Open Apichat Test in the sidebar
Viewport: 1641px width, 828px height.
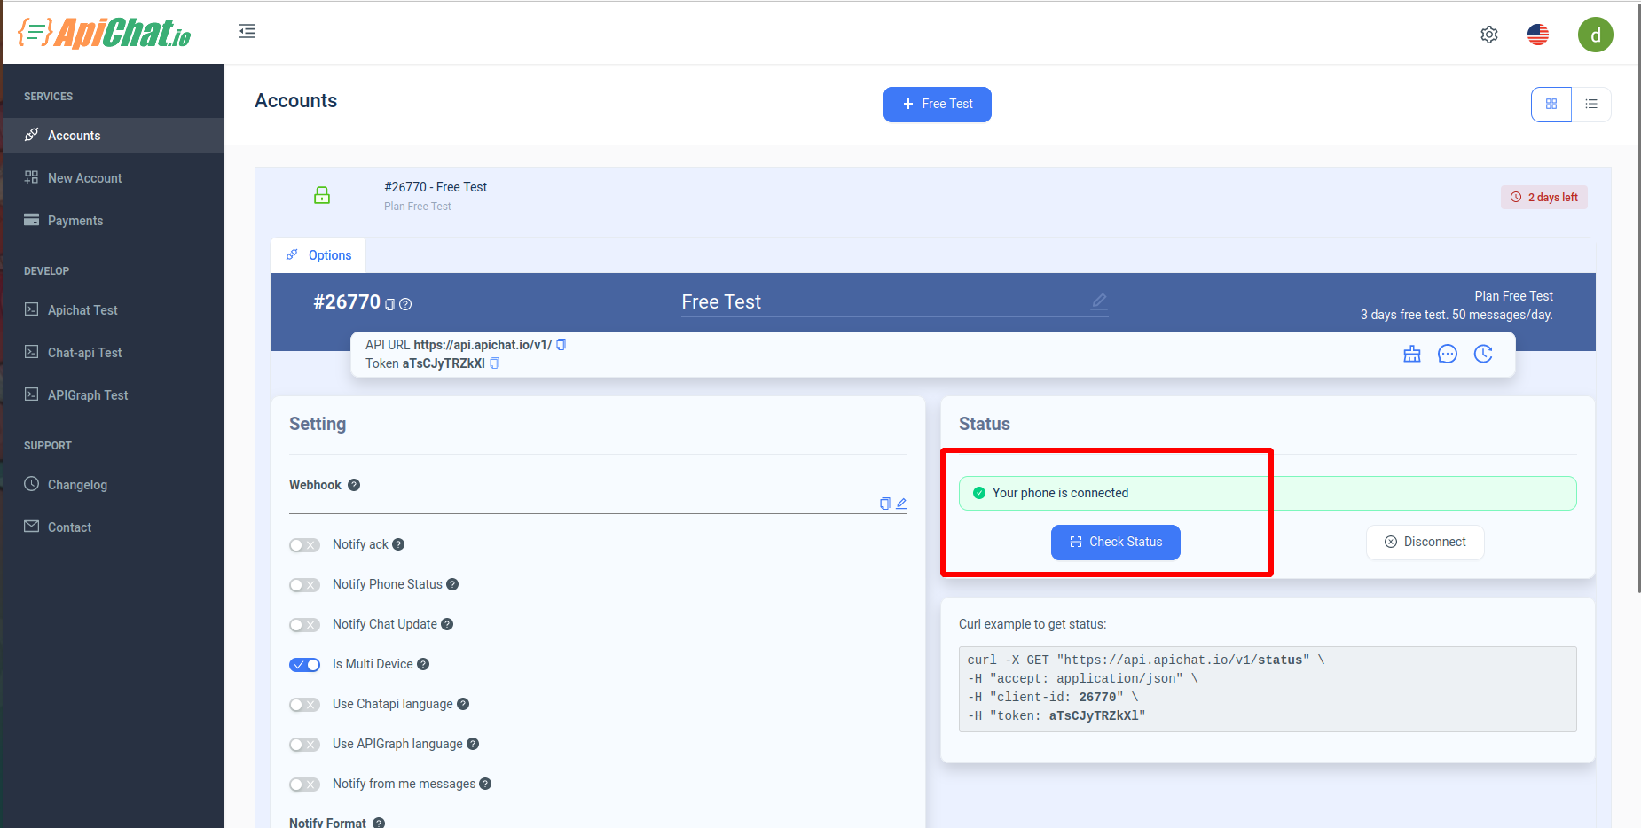114,310
